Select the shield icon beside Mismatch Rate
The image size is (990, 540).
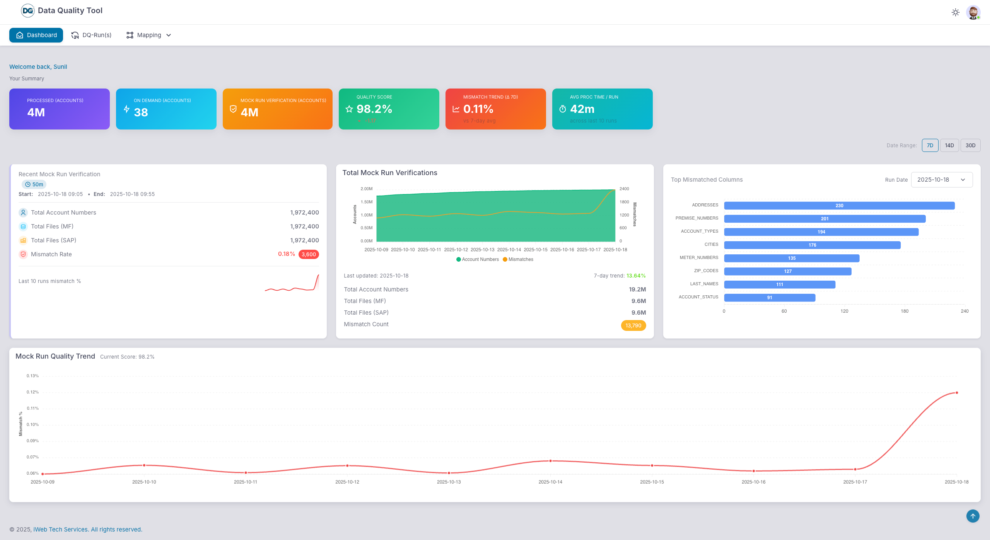click(x=23, y=254)
